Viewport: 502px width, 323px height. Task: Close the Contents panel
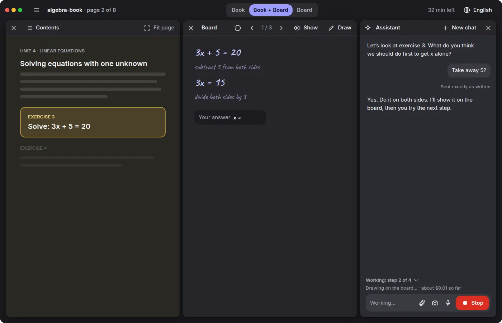pos(14,28)
